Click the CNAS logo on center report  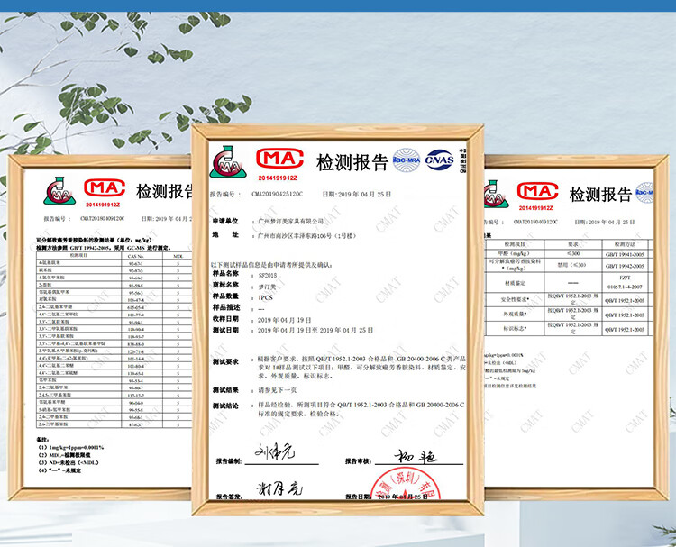[439, 160]
